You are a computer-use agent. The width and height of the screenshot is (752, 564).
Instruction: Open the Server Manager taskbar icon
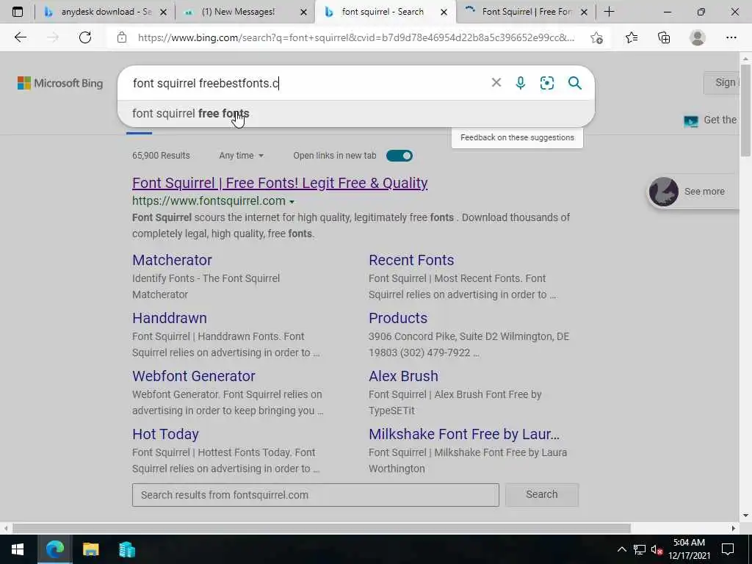126,549
